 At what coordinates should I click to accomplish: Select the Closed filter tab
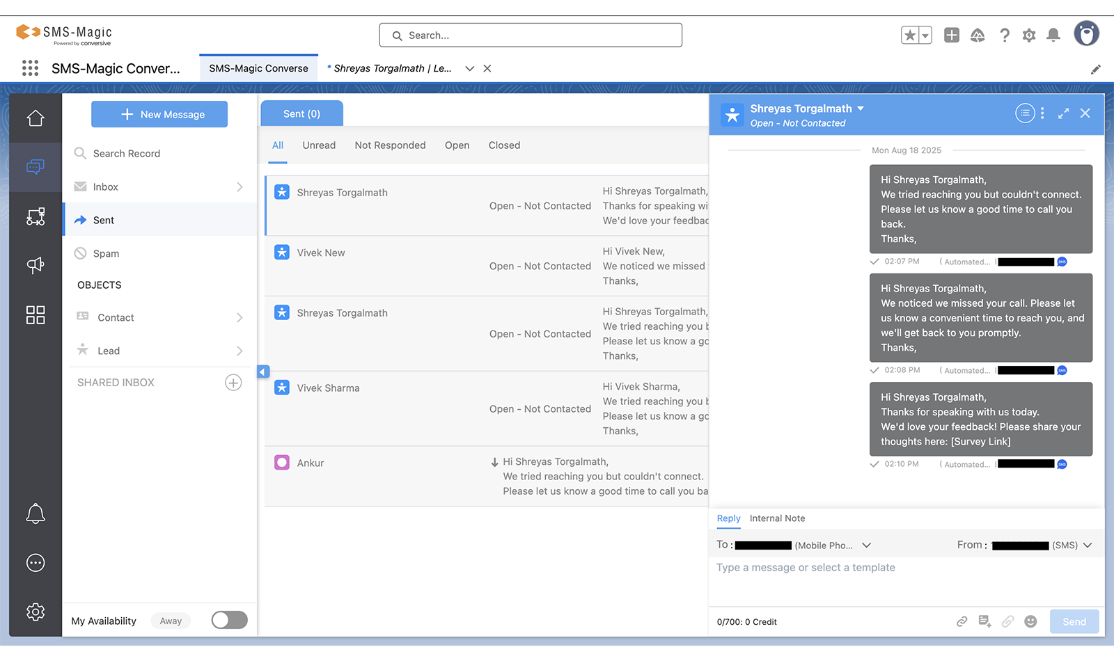(x=505, y=145)
